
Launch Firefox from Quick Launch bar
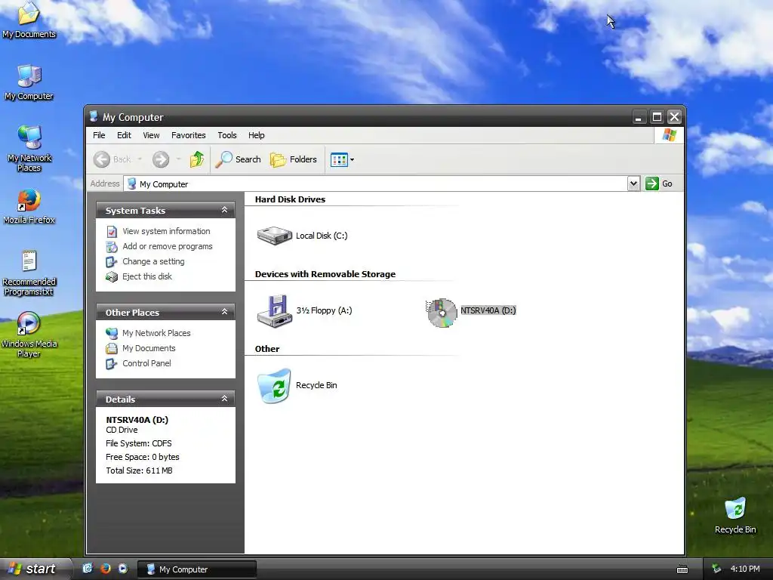pos(105,569)
